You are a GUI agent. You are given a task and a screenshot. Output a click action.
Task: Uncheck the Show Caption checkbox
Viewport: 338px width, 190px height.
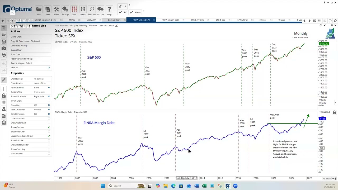[x=49, y=127]
